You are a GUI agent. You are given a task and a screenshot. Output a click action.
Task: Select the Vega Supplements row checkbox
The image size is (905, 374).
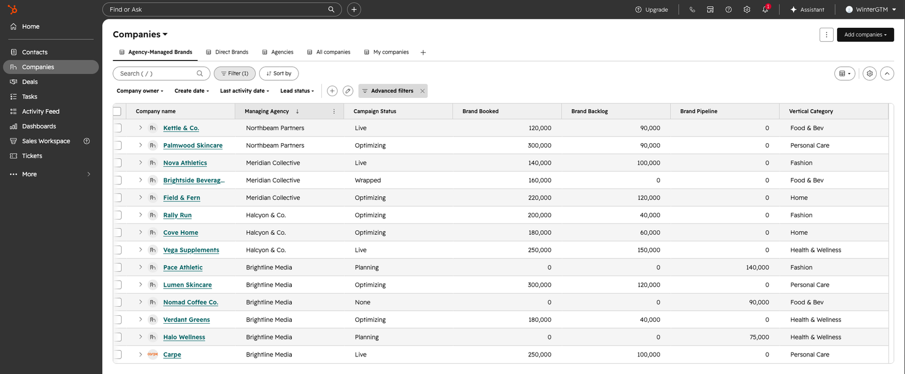(118, 250)
